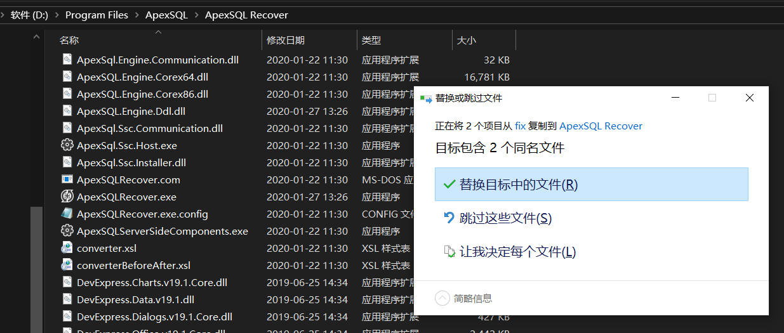Click the converterBeforeAfter.xsl file icon
This screenshot has height=333, width=784.
click(x=67, y=265)
